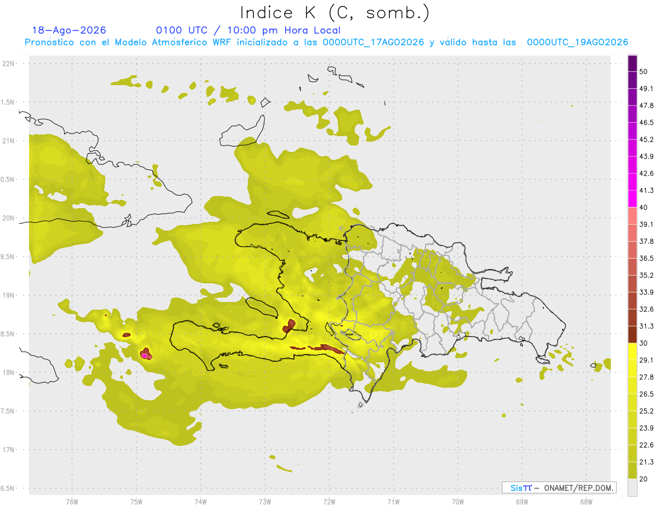Click the colorbar label '47.8'
The height and width of the screenshot is (509, 658).
pyautogui.click(x=646, y=105)
